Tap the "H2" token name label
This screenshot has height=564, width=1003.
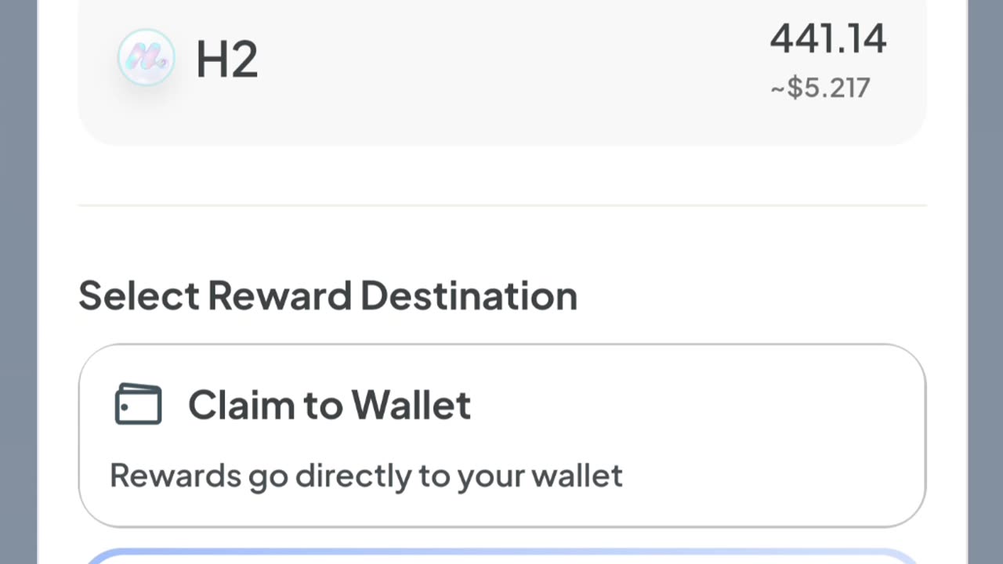226,60
